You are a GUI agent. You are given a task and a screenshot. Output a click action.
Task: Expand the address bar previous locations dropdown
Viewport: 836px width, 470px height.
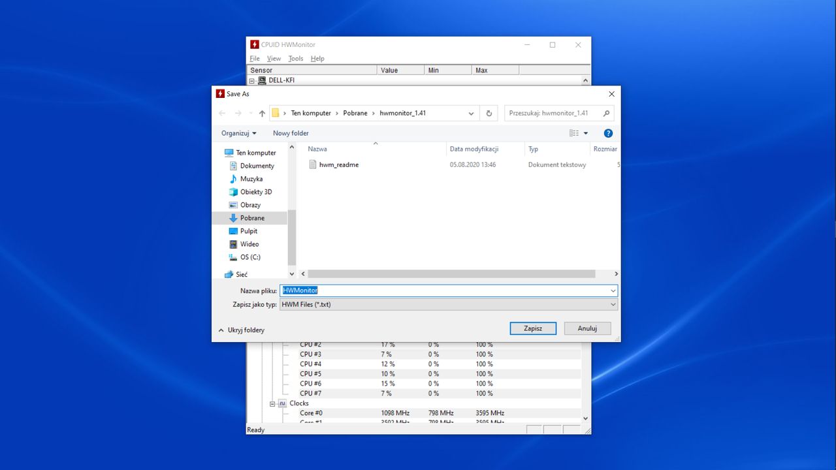click(471, 113)
